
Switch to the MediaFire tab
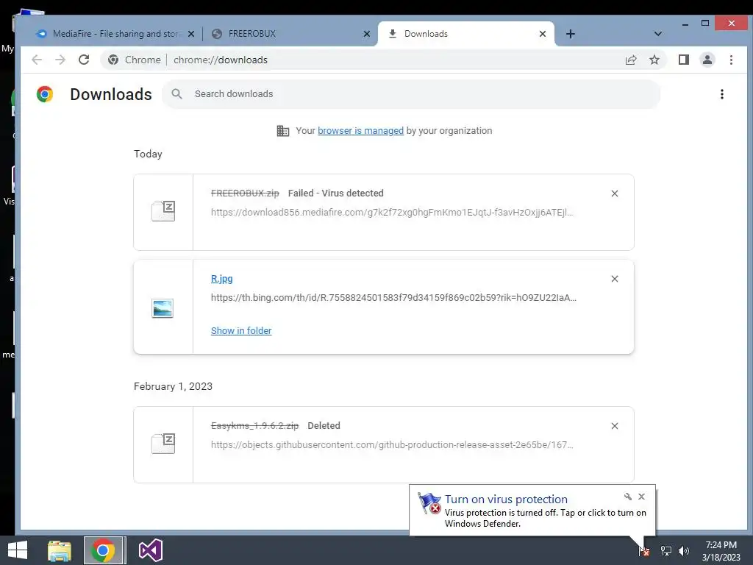(x=115, y=34)
